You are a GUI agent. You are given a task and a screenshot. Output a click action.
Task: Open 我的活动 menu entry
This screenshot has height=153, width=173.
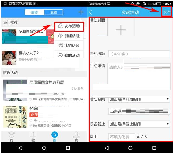coord(69,55)
